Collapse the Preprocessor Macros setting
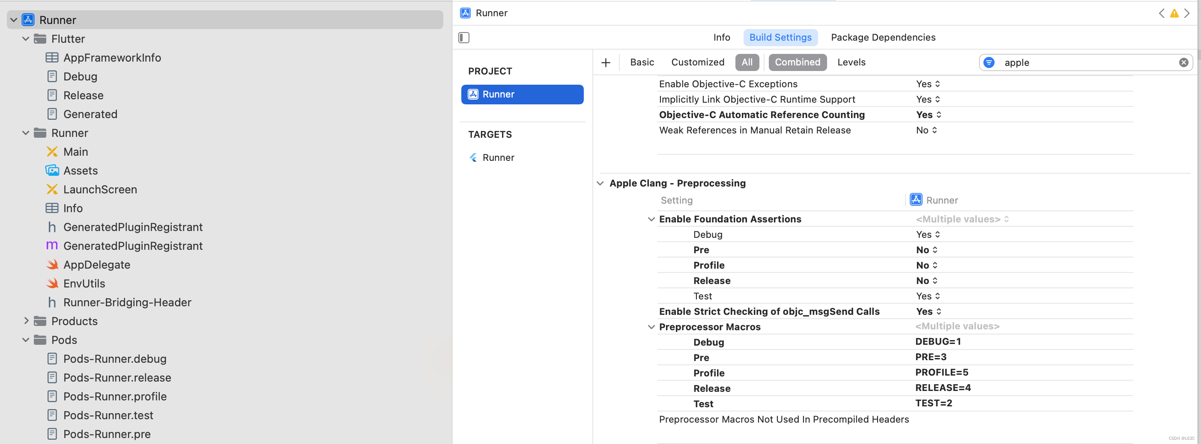This screenshot has height=444, width=1201. pyautogui.click(x=651, y=327)
